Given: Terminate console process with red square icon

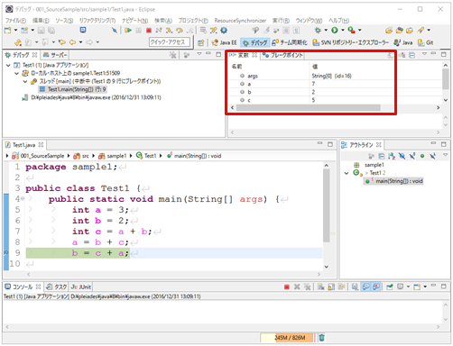Looking at the screenshot, I should (x=287, y=287).
